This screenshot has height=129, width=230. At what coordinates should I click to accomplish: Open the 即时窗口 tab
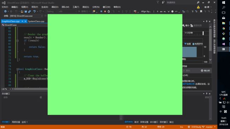164,122
